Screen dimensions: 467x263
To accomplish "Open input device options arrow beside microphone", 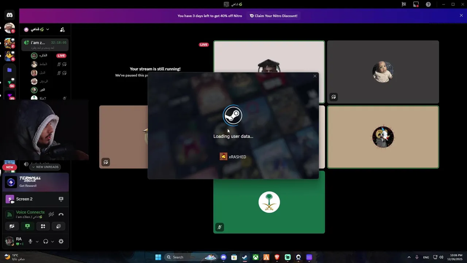I will pos(37,241).
